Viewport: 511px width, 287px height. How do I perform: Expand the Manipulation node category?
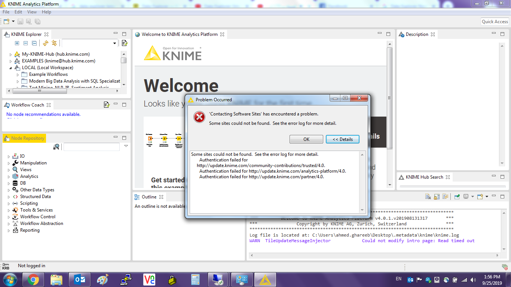[x=9, y=163]
